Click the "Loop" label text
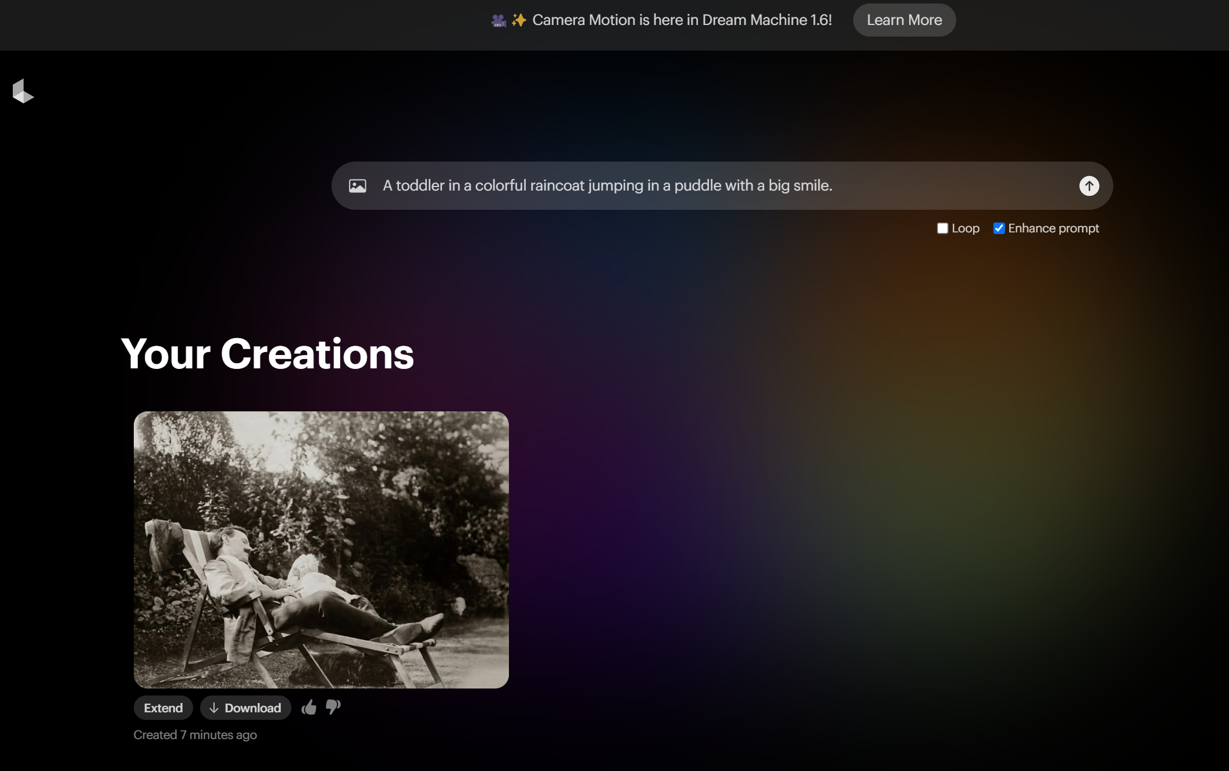 coord(966,228)
